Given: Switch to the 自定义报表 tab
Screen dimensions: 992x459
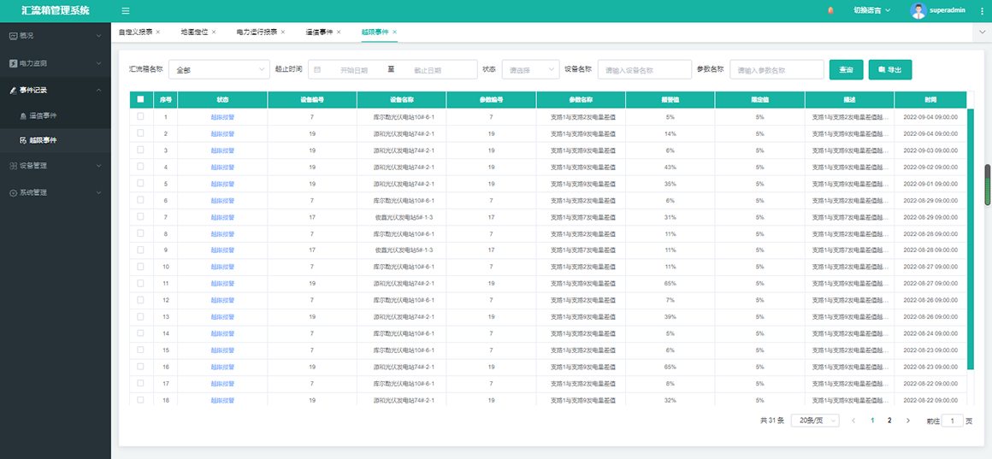Looking at the screenshot, I should (x=135, y=32).
